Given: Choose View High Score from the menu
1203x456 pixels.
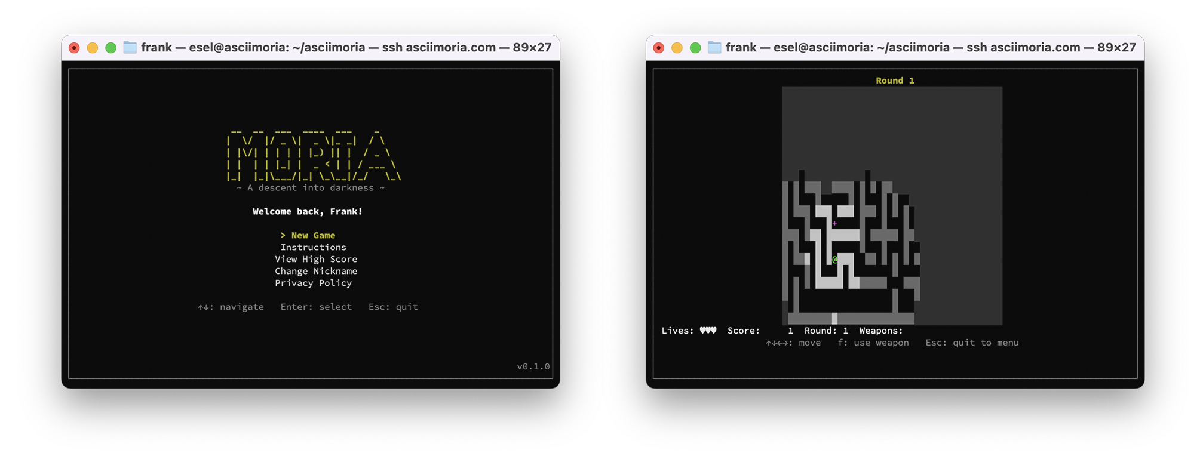Looking at the screenshot, I should pos(316,260).
